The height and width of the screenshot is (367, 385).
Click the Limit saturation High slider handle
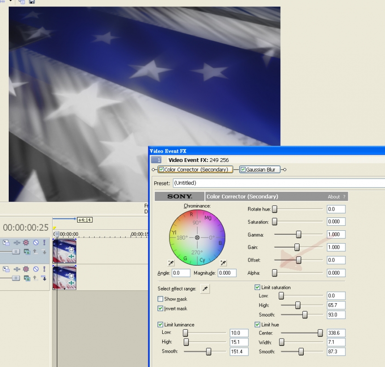tap(298, 305)
